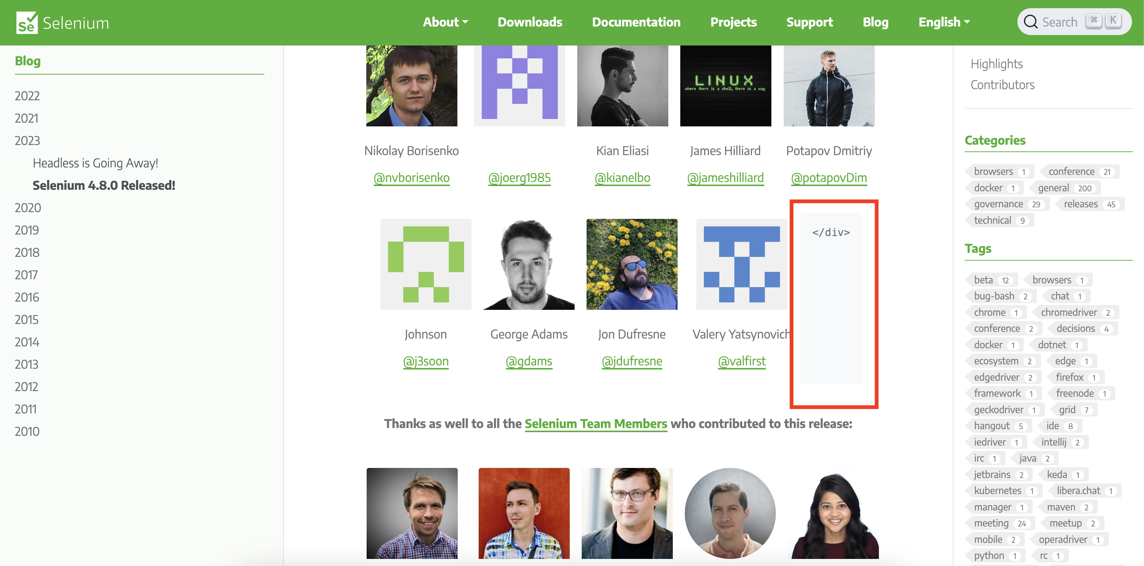The width and height of the screenshot is (1144, 566).
Task: Click the j3soon green identicon avatar
Action: pyautogui.click(x=425, y=264)
